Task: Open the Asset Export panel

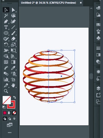Action: coord(98,95)
